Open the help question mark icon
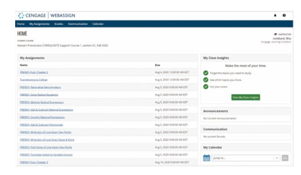Viewport: 301px width, 175px height. [x=284, y=15]
